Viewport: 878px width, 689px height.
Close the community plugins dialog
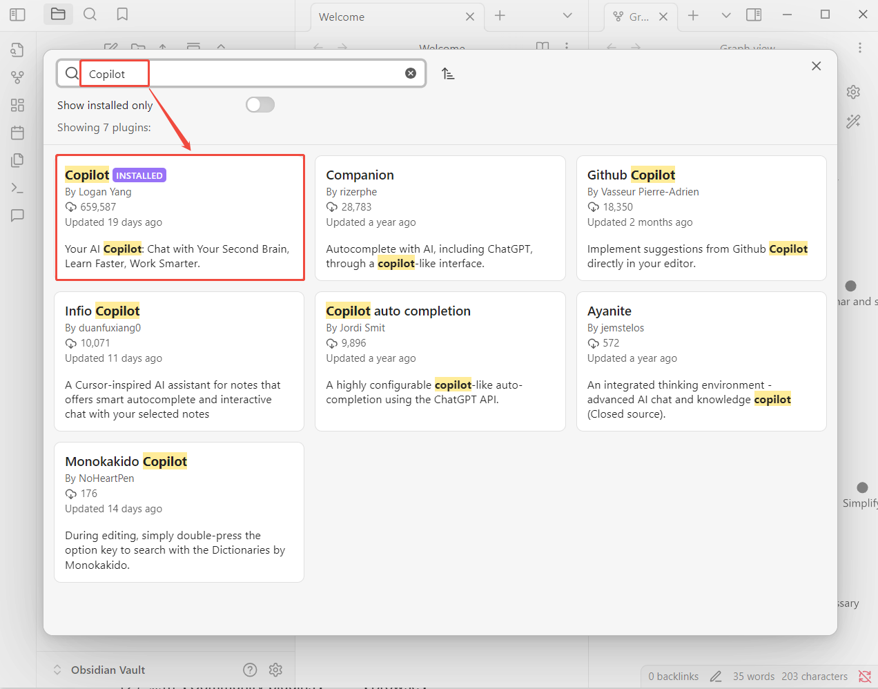click(x=817, y=66)
